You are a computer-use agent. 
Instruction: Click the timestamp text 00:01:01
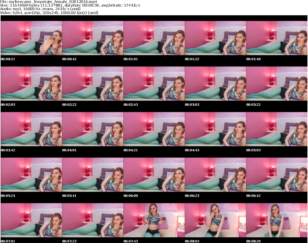[x=131, y=59]
